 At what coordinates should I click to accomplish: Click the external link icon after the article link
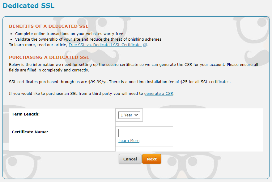click(145, 45)
